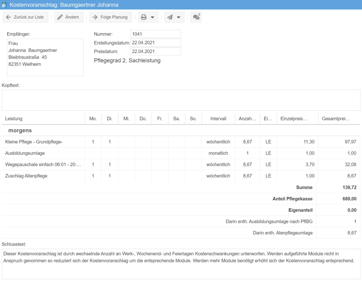Go back with Zurück zur Liste
The height and width of the screenshot is (294, 362).
point(28,17)
